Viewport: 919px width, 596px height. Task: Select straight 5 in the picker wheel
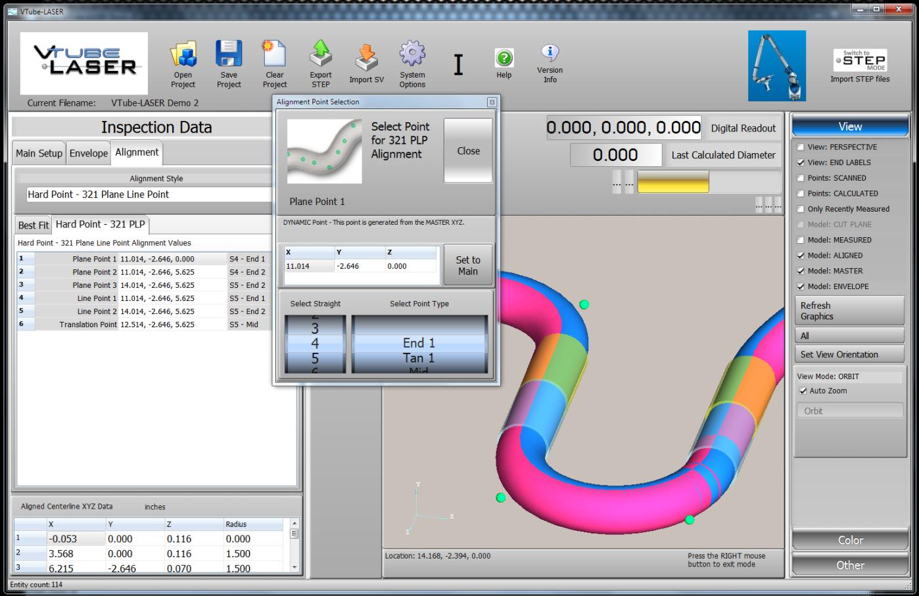pyautogui.click(x=315, y=359)
